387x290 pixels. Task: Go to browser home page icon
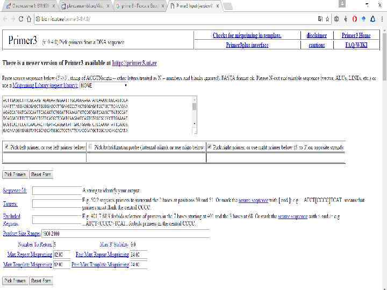[29, 19]
